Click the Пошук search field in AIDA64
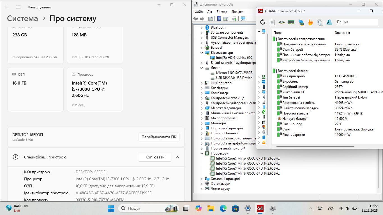Image resolution: width=383 pixels, height=215 pixels. [358, 22]
